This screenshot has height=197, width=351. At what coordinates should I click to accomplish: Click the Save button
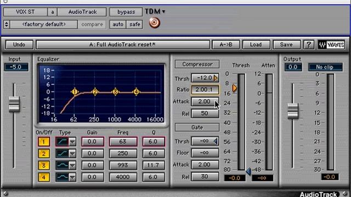coord(286,45)
